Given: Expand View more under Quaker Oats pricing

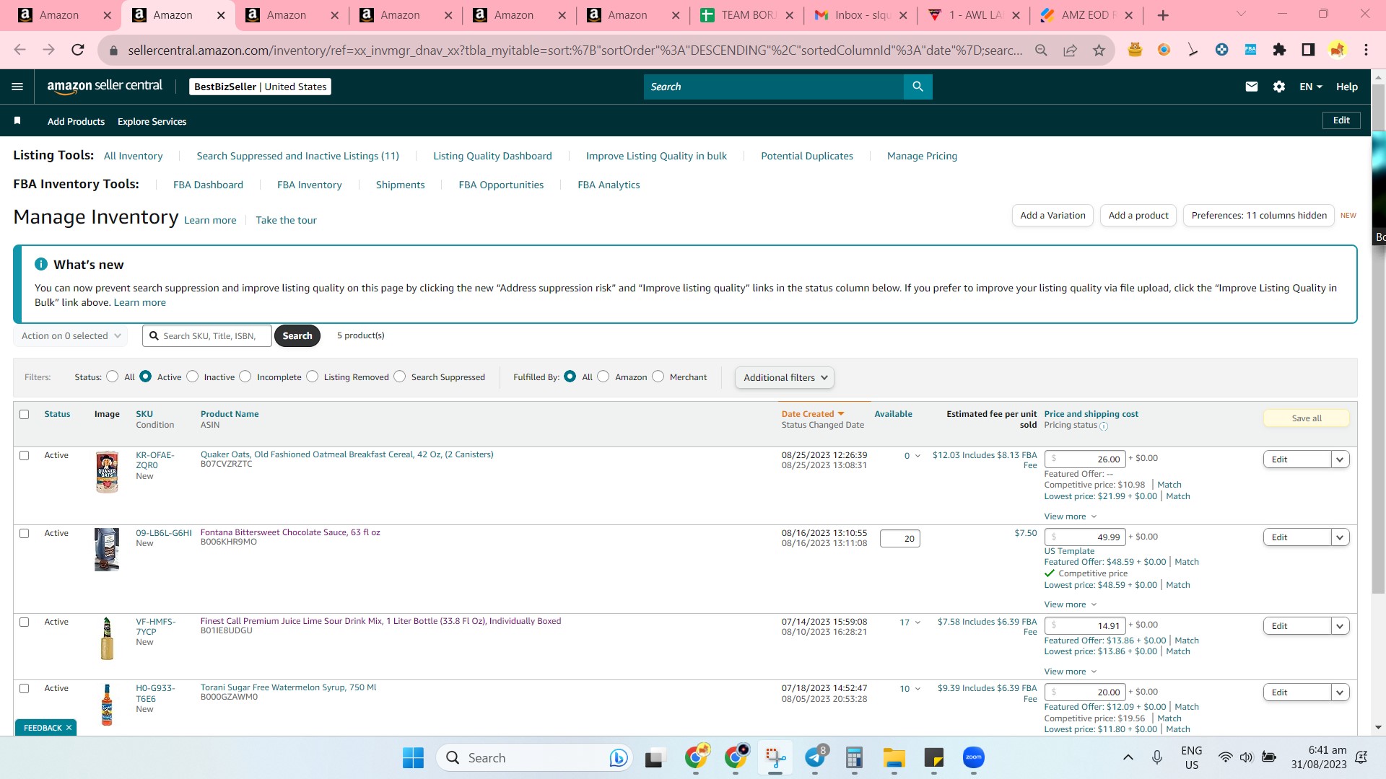Looking at the screenshot, I should [1071, 516].
